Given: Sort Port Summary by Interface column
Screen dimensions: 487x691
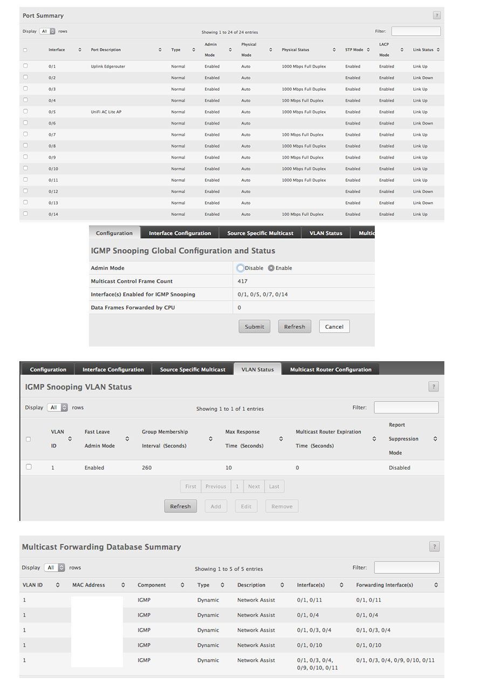Looking at the screenshot, I should coord(80,50).
